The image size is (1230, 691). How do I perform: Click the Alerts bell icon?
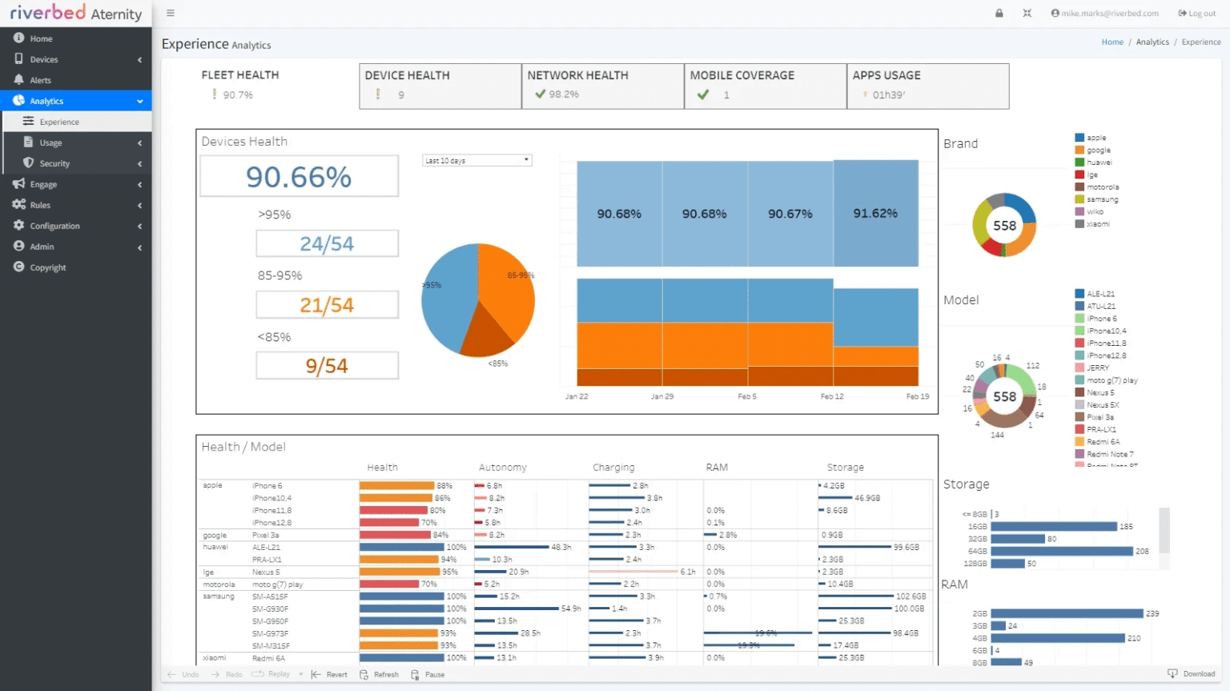[18, 80]
